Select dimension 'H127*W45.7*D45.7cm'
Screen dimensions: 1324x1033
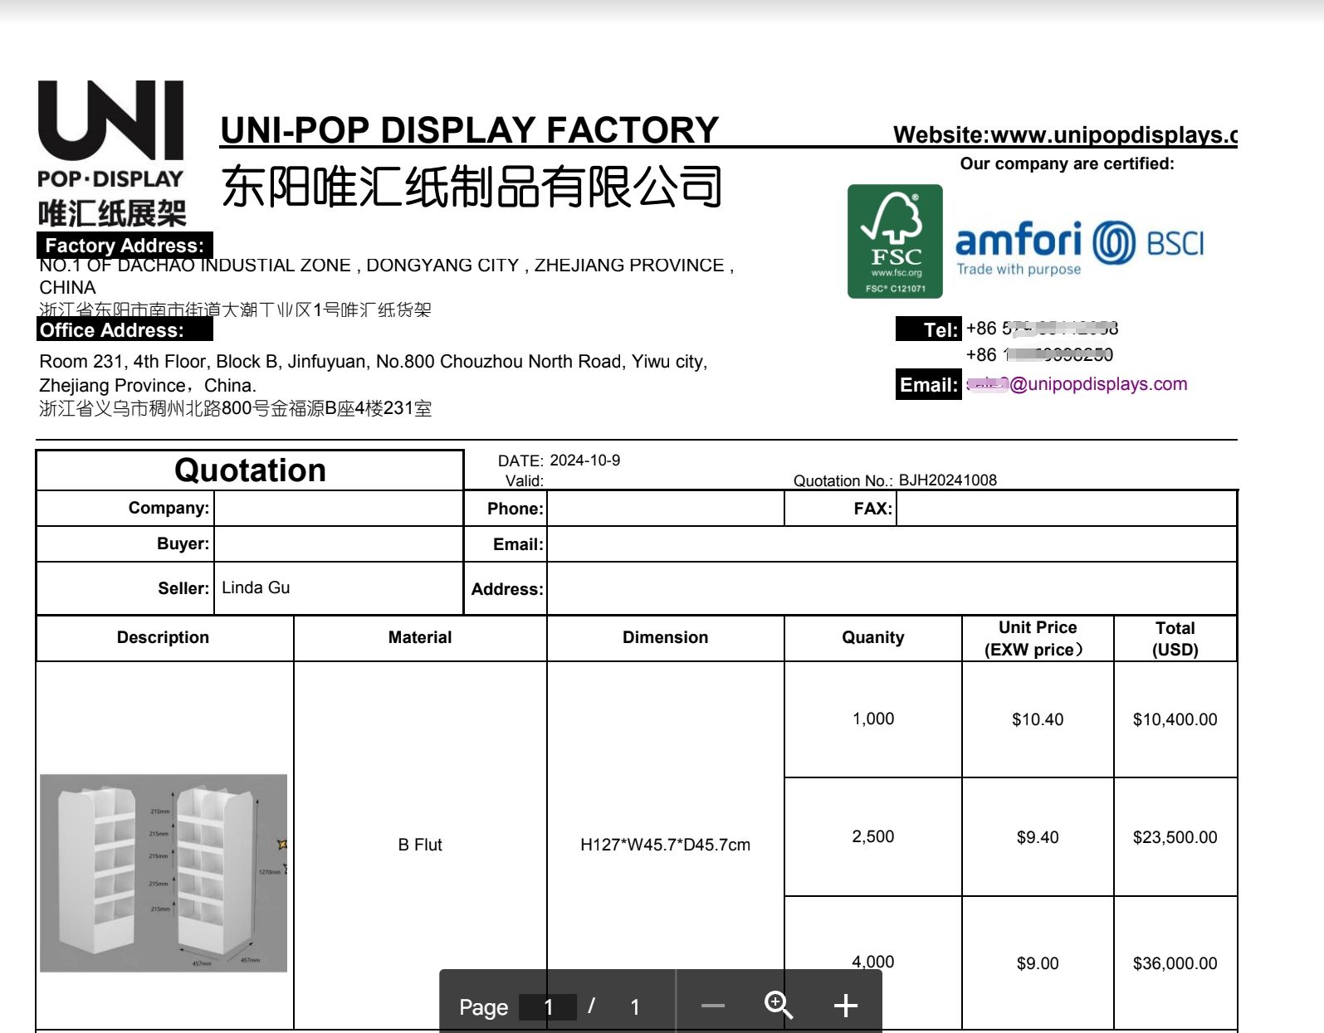pos(665,845)
